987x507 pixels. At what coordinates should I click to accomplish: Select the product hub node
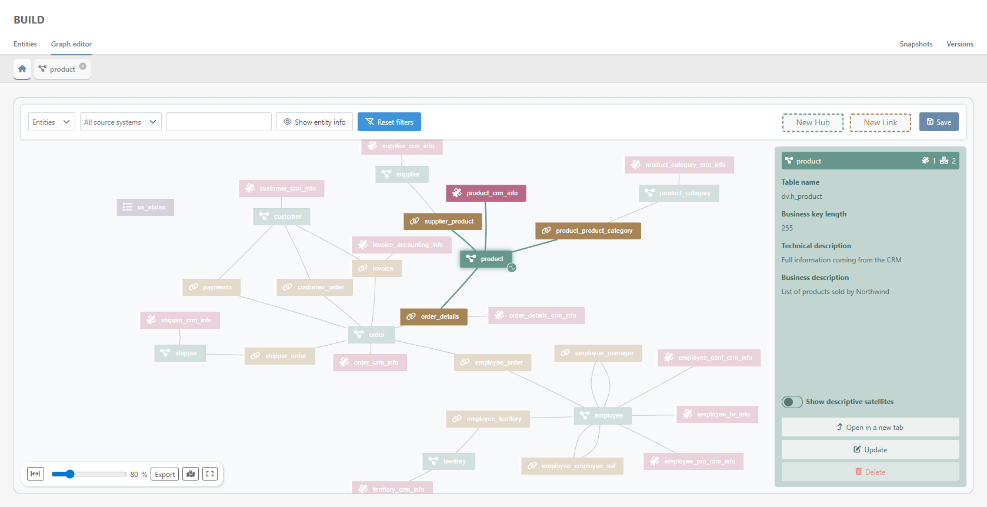point(486,259)
